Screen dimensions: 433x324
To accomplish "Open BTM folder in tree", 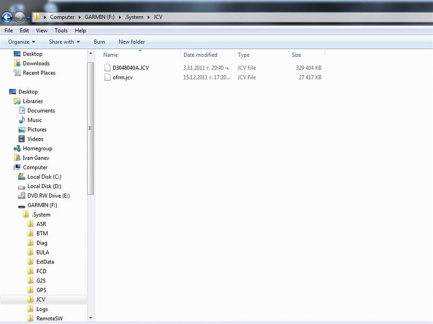I will [42, 233].
